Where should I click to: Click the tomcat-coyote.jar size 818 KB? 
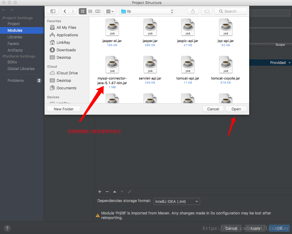(x=226, y=82)
